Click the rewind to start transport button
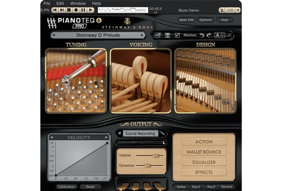282x191 pixels. coord(55,10)
